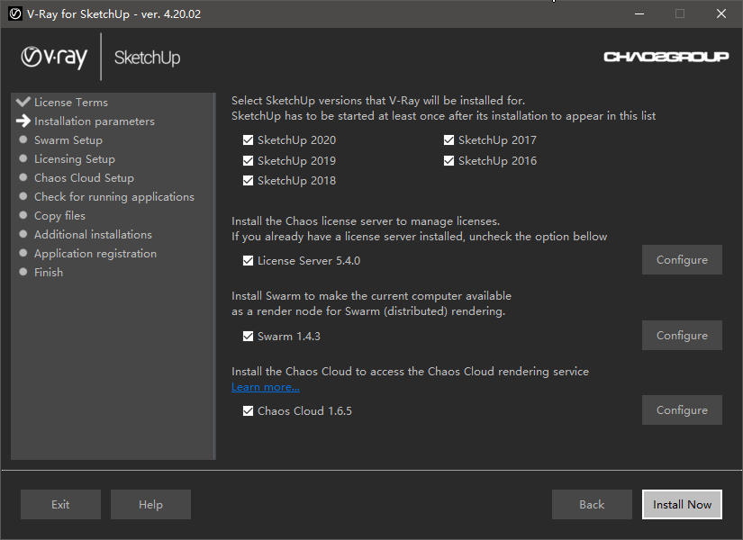Disable License Server 5.4.0 installation
Image resolution: width=743 pixels, height=540 pixels.
coord(248,260)
